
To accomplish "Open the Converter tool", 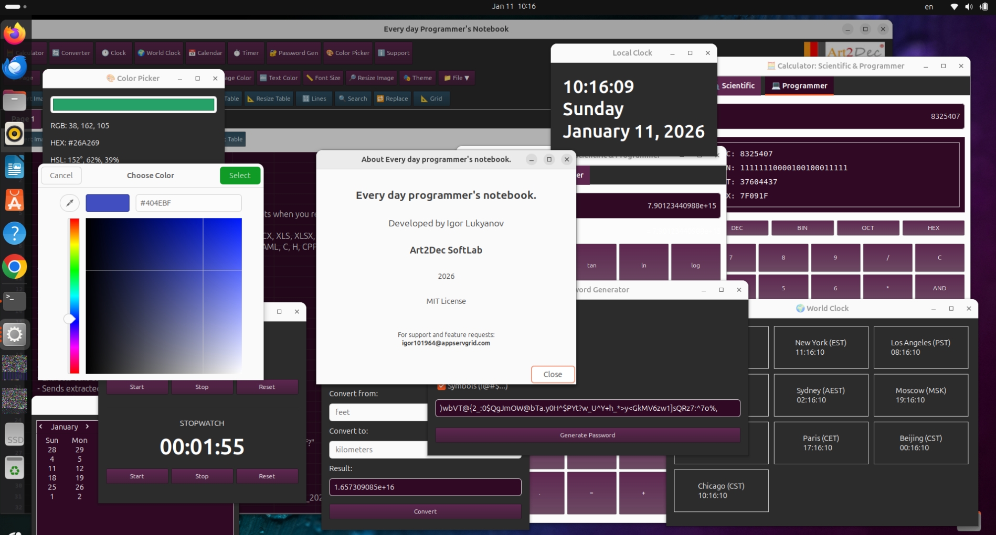I will (x=71, y=53).
